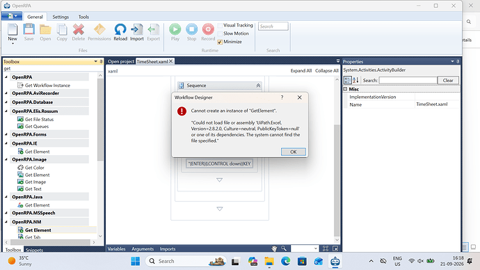Open the Toolbox panel dropdown arrow
Viewport: 480px width, 270px height.
[95, 61]
